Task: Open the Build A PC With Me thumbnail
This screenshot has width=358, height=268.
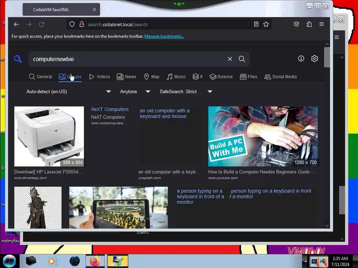Action: coord(263,136)
